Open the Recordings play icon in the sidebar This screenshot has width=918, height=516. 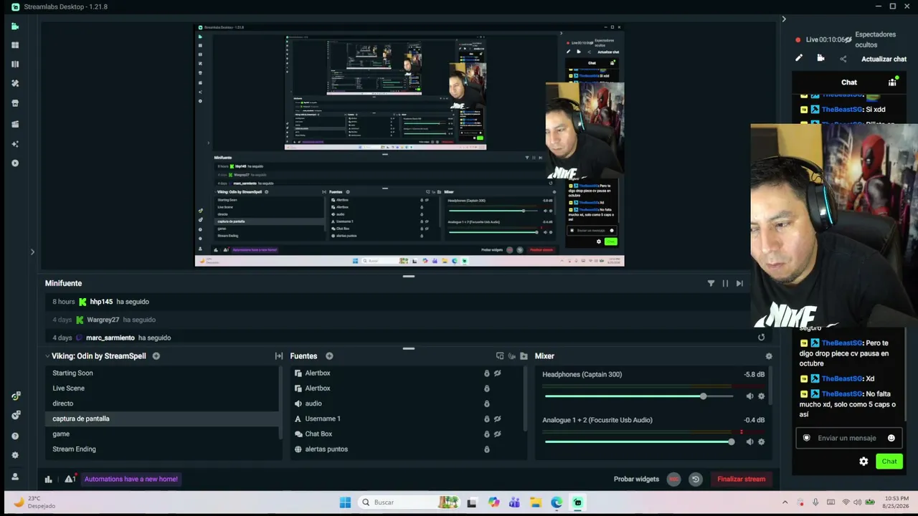pos(15,163)
